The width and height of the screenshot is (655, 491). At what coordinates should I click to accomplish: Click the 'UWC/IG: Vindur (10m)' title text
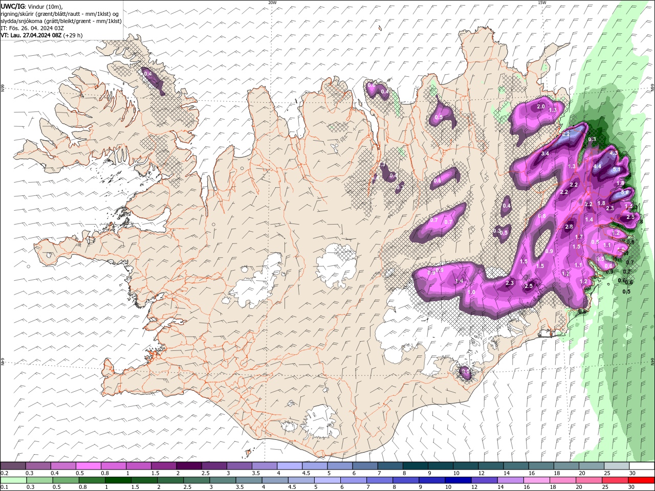coord(32,6)
